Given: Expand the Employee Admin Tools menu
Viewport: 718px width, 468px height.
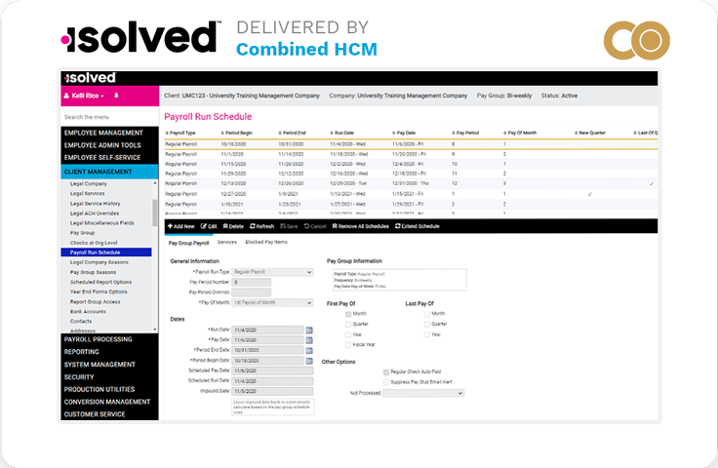Looking at the screenshot, I should (x=109, y=145).
